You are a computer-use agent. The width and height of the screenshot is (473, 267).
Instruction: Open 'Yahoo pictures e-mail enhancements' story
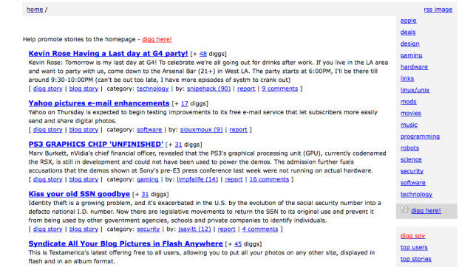pyautogui.click(x=99, y=103)
